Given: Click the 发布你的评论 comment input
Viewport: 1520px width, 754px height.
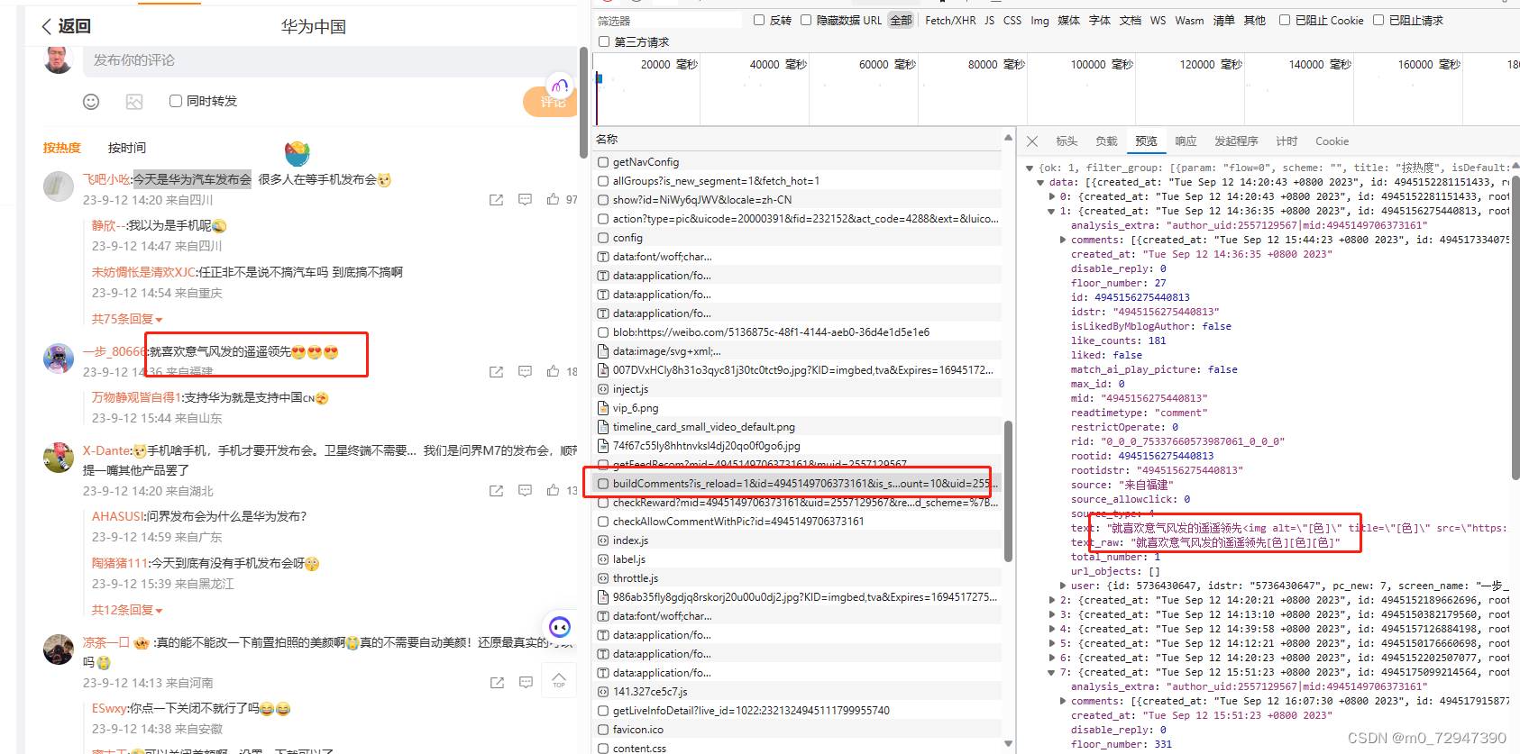Looking at the screenshot, I should 330,60.
